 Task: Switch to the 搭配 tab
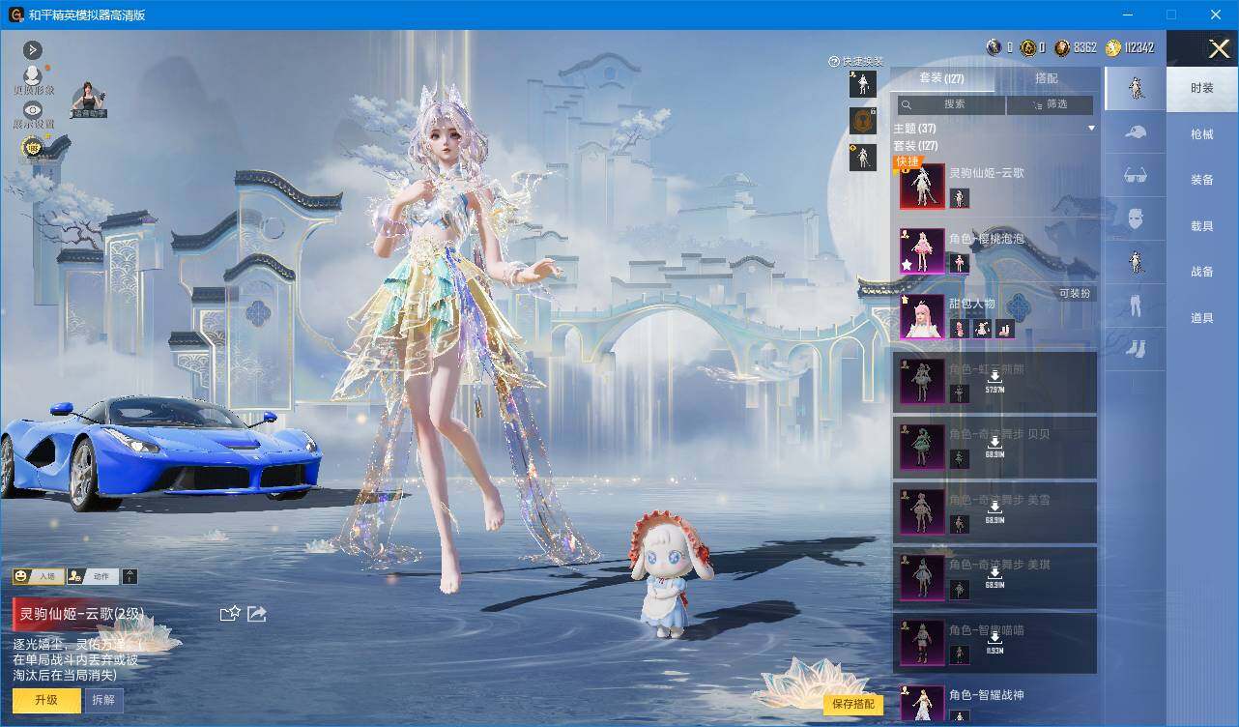click(x=1046, y=78)
